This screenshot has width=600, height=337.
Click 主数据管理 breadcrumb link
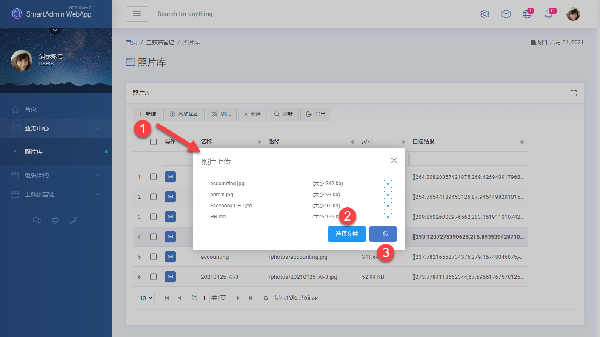point(160,42)
